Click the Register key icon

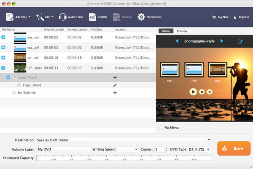coord(235,17)
